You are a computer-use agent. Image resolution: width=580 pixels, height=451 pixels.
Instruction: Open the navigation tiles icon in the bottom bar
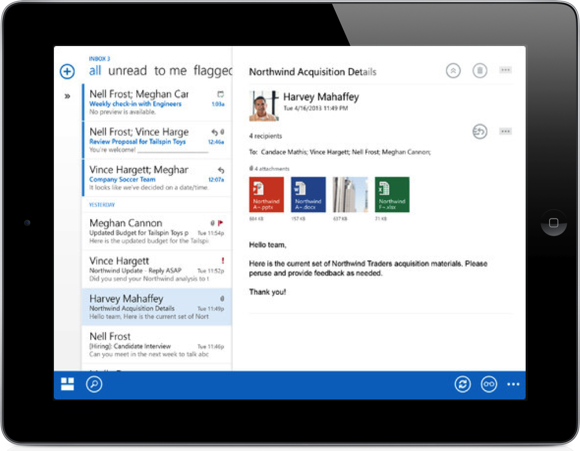68,384
